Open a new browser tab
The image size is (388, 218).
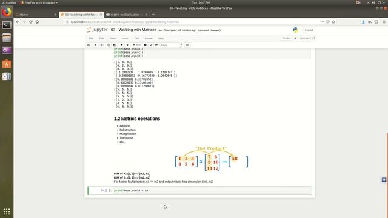153,15
